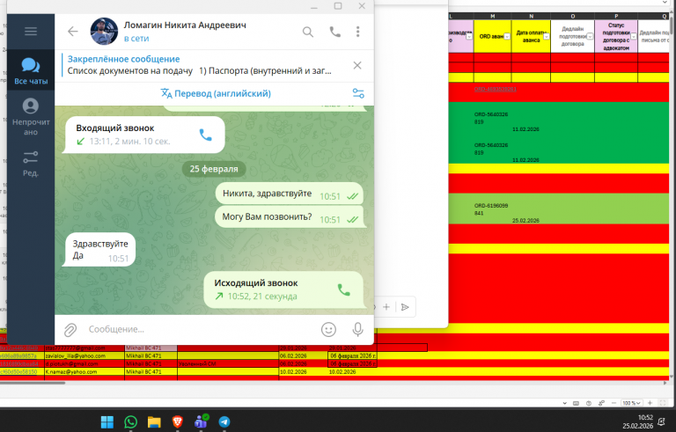
Task: Select spreadsheet column N header
Action: tap(531, 16)
